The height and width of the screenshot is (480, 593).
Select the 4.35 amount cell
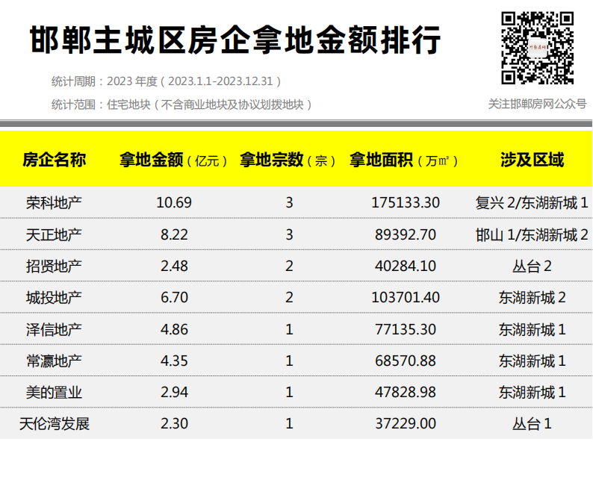pyautogui.click(x=174, y=361)
